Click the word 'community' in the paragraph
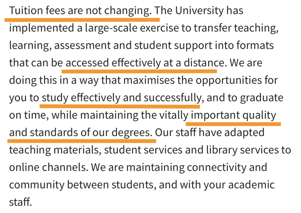This screenshot has height=213, width=301. [37, 185]
